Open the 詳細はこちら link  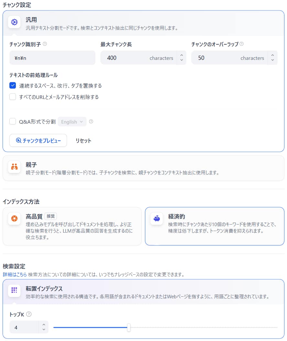15,275
